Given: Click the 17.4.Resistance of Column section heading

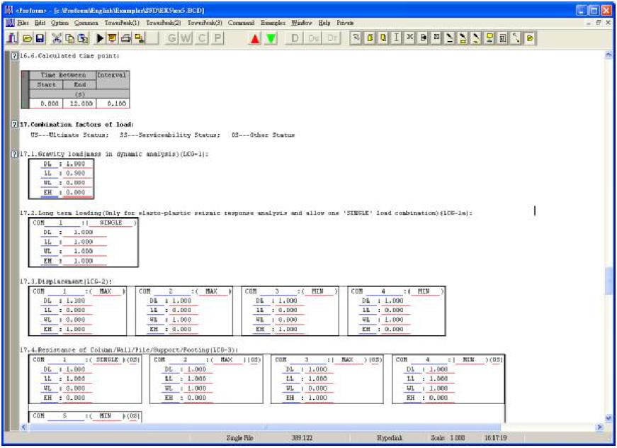Looking at the screenshot, I should tap(129, 350).
